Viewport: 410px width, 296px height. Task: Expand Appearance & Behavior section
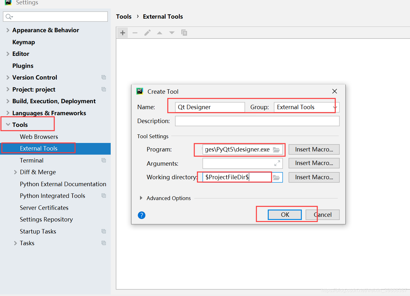[x=8, y=30]
